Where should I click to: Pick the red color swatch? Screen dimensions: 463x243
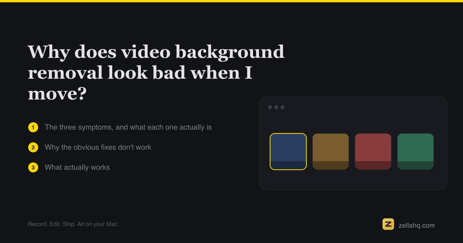pos(373,152)
